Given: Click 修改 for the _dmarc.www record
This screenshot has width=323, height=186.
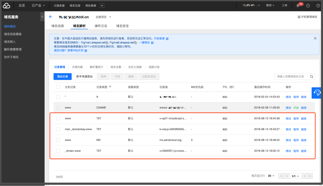Looking at the screenshot, I should [288, 151].
